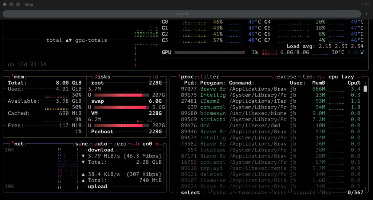Screen dimensions: 373x200
Task: Toggle io mode in the disks panel
Action: [155, 77]
